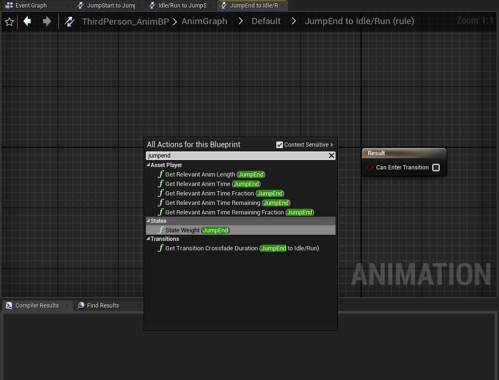Open breadcrumb arrow after Default
499x380 pixels.
293,21
